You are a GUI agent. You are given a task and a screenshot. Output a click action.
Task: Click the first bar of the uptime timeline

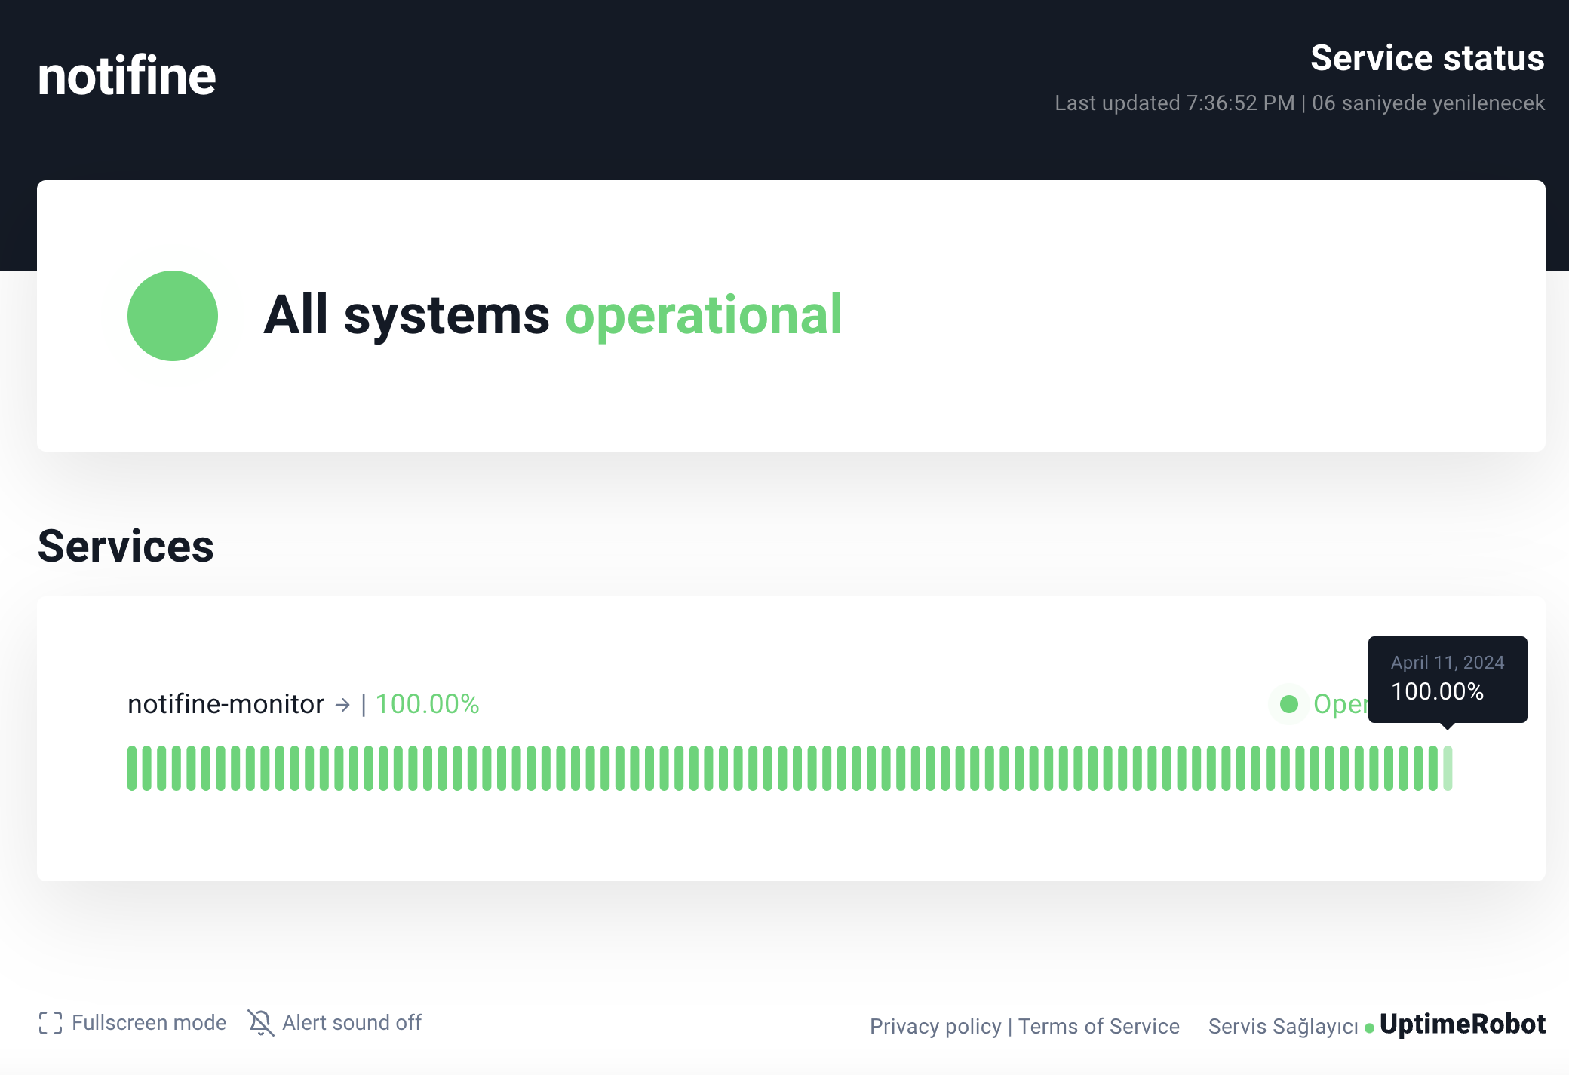tap(132, 768)
